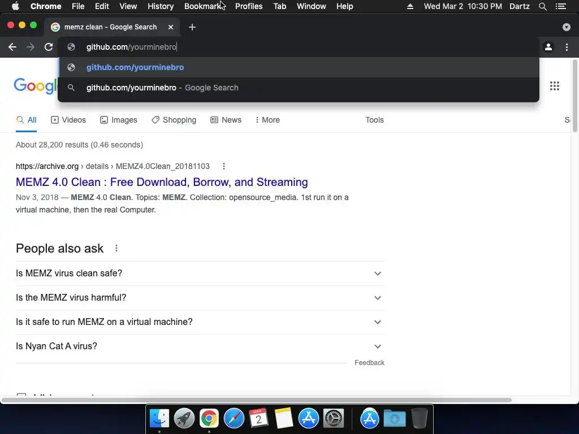Open the More search filters dropdown
The image size is (579, 434).
(x=267, y=120)
